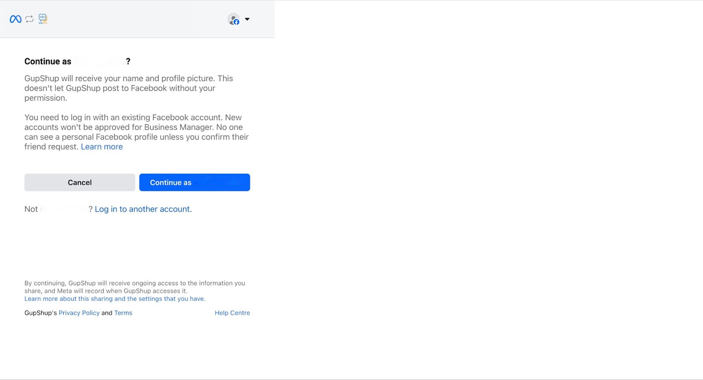
Task: Open Learn more about this sharing link
Action: coord(115,299)
